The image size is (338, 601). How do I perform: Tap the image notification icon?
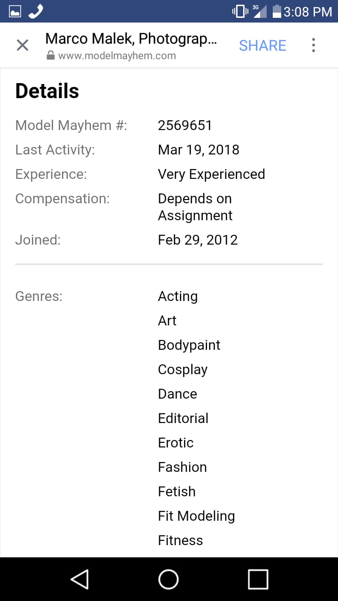pos(15,11)
